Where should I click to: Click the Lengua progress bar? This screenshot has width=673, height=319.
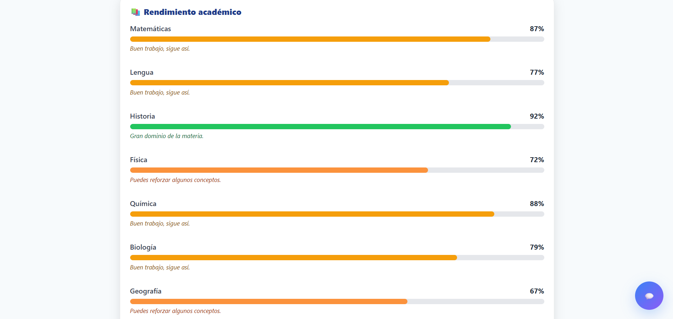click(x=337, y=83)
